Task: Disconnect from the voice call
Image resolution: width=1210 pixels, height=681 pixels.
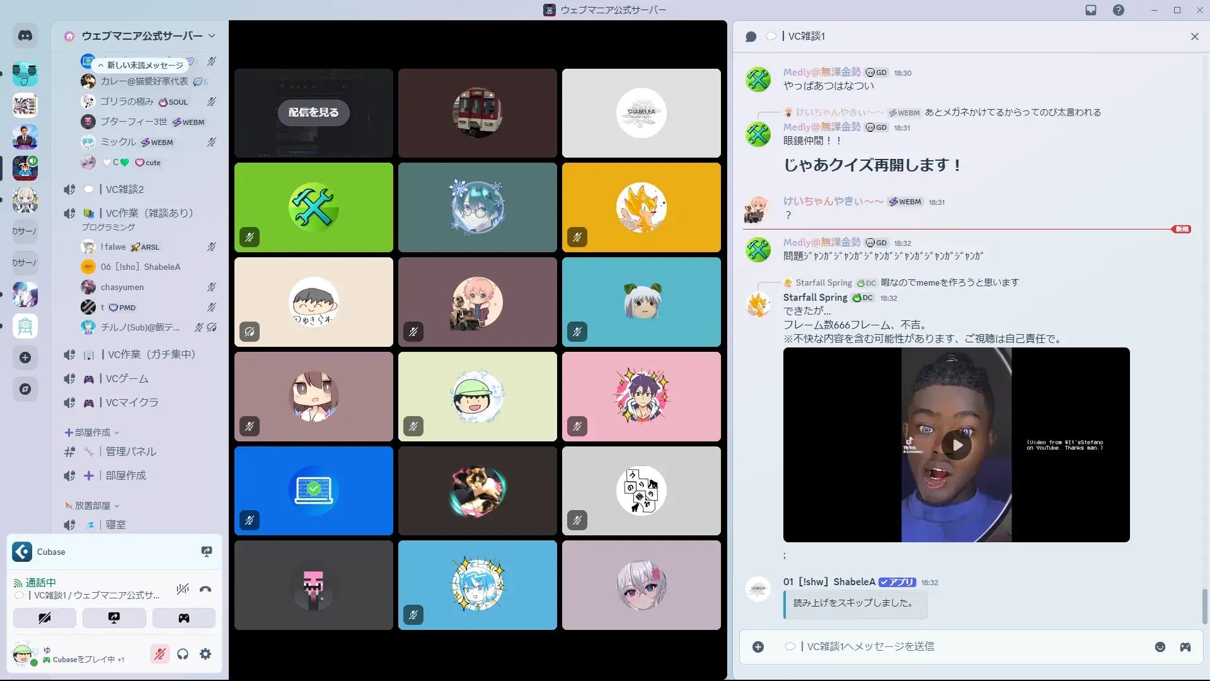Action: tap(205, 590)
